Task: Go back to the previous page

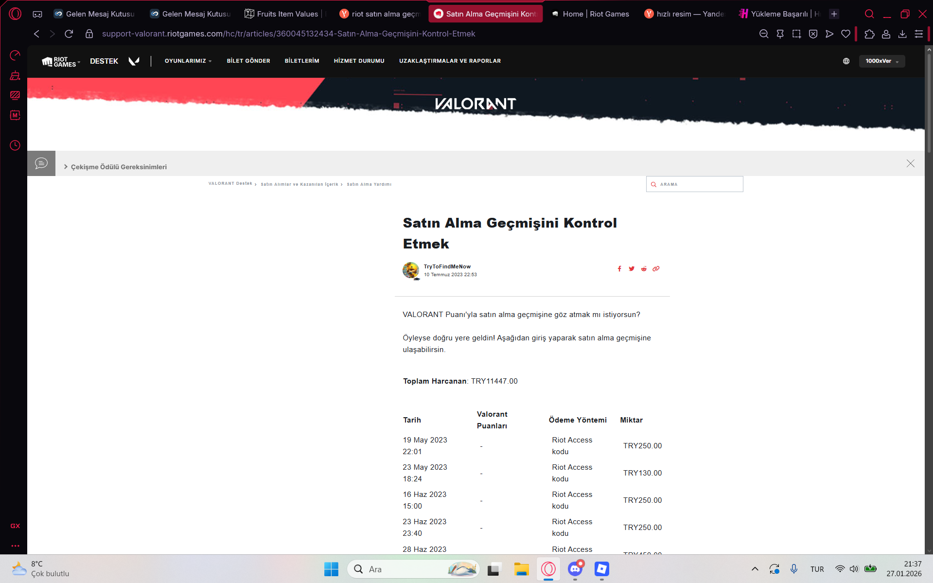Action: point(36,34)
